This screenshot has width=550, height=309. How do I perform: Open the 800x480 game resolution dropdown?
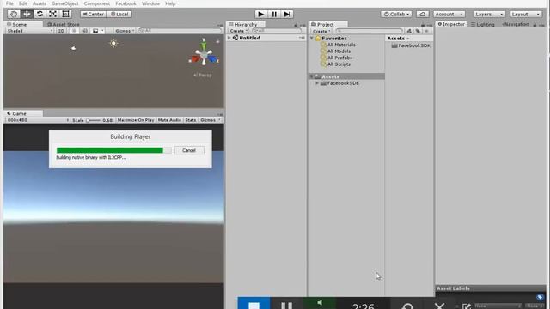tap(38, 120)
